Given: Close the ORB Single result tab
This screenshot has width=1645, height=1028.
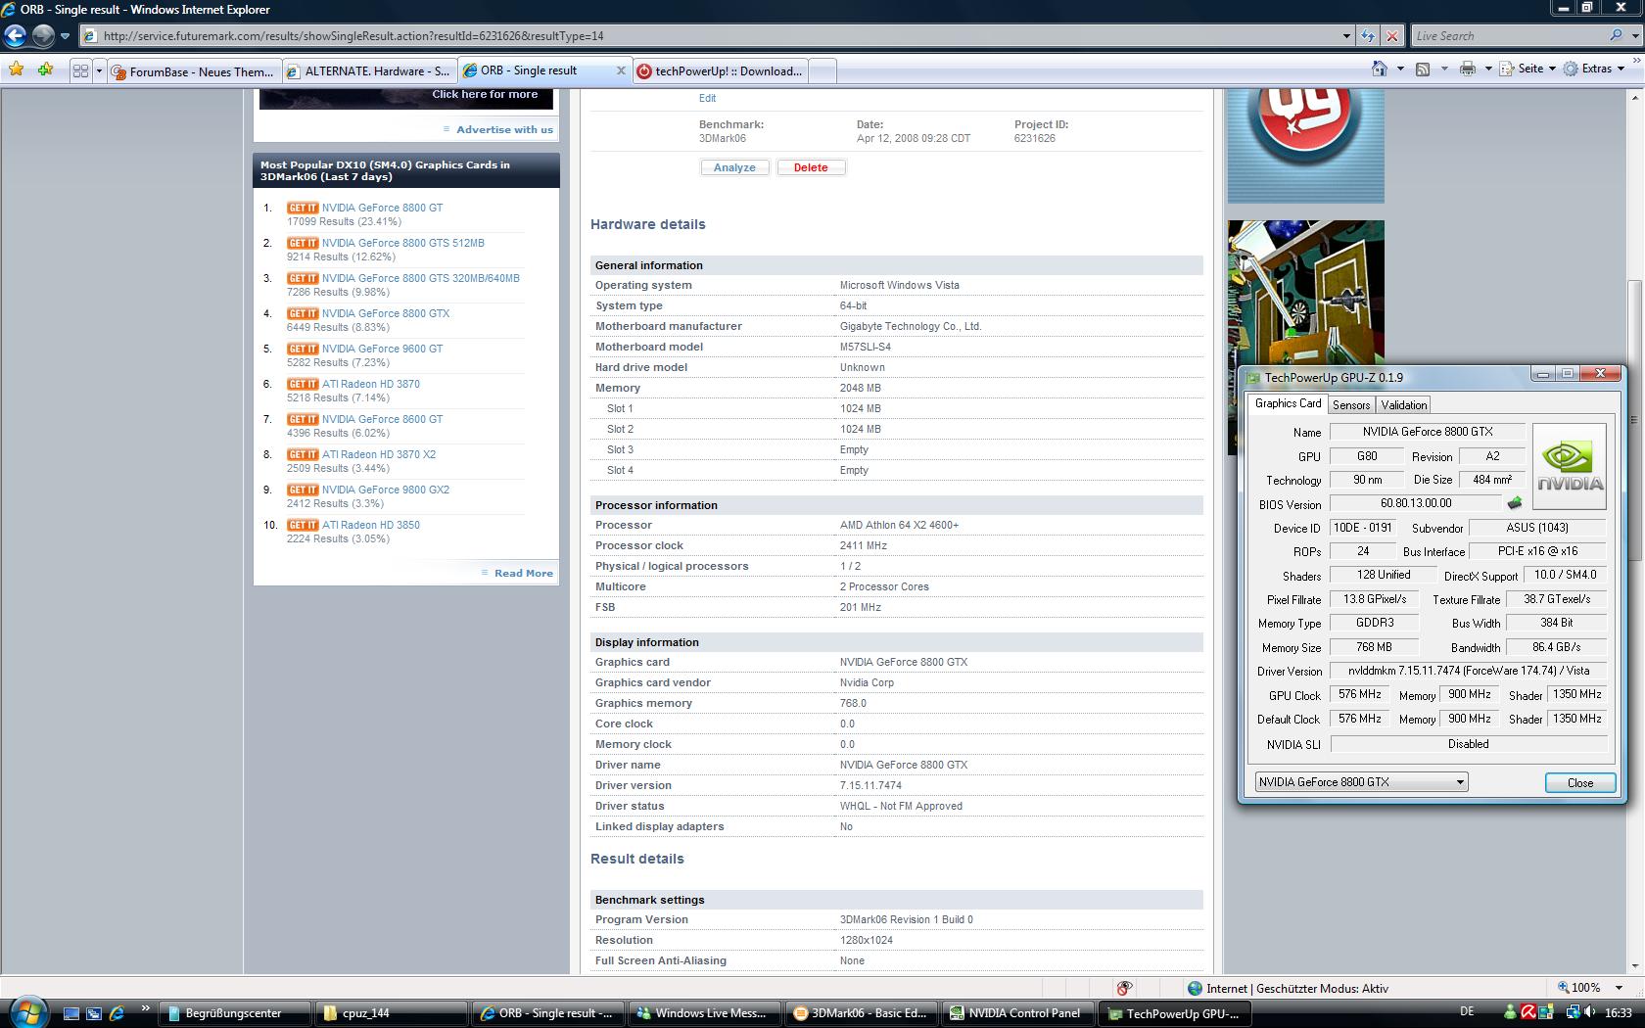Looking at the screenshot, I should coord(620,70).
